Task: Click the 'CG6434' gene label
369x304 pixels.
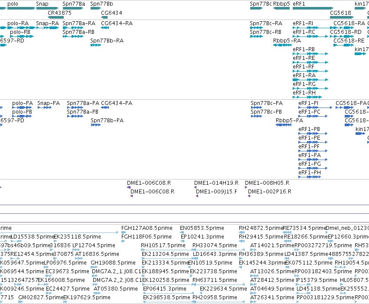Action: 111,13
